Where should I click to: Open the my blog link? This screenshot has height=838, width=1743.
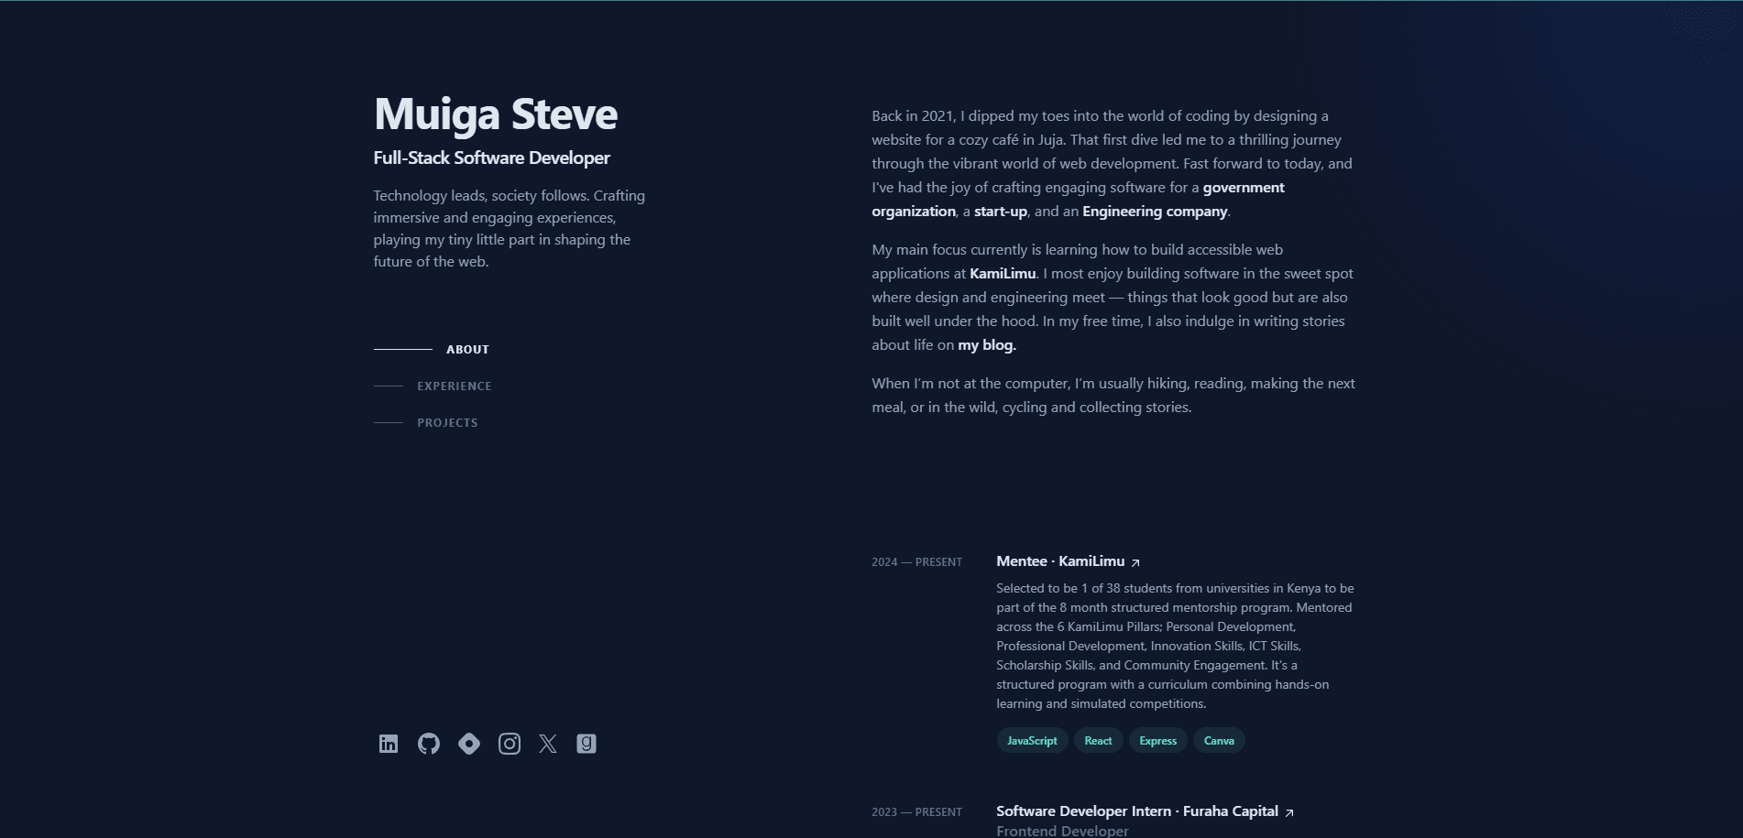[x=985, y=345]
